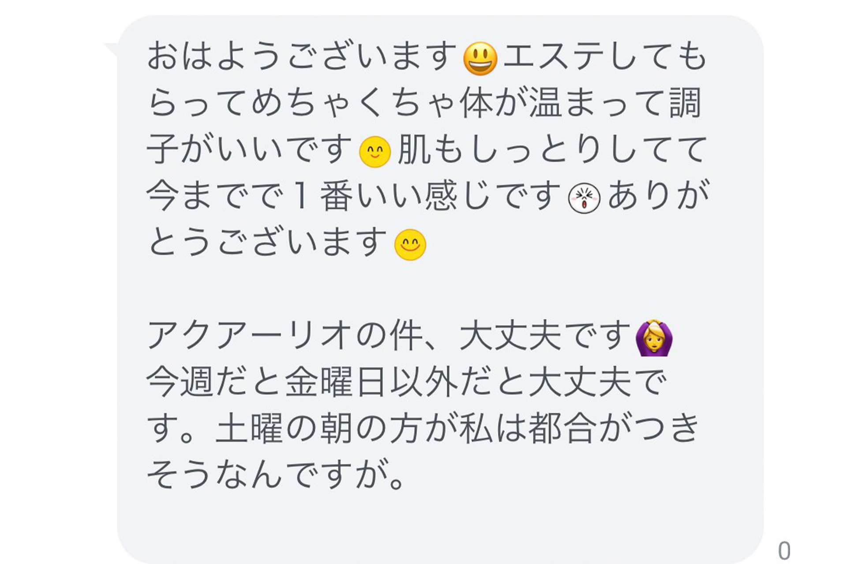Click the final line そうなんですが。
The width and height of the screenshot is (847, 564).
pyautogui.click(x=276, y=475)
